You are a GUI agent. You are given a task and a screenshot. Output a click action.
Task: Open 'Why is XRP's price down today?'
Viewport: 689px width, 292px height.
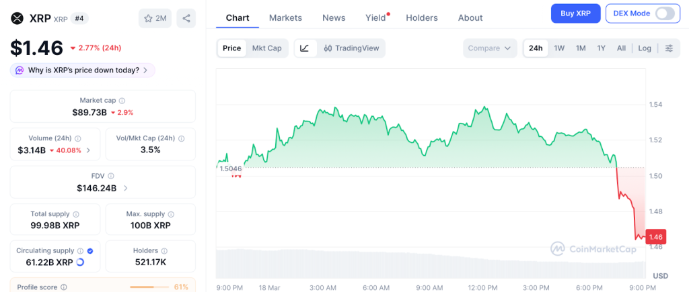(x=82, y=70)
